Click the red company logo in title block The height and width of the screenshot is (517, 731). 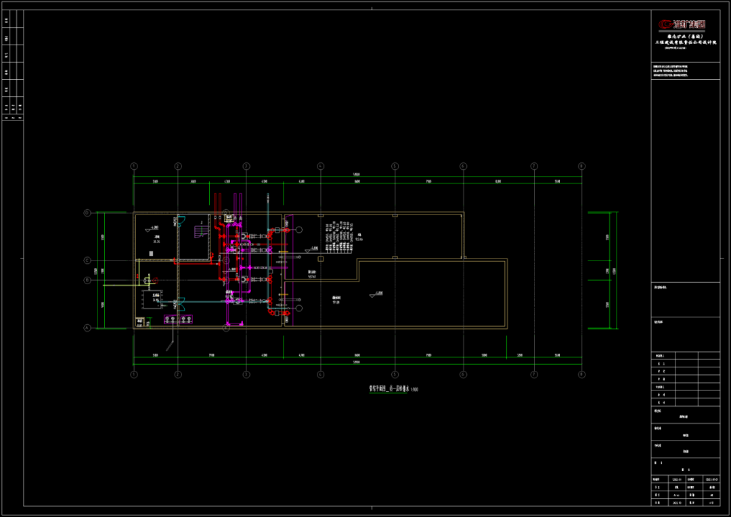point(684,24)
